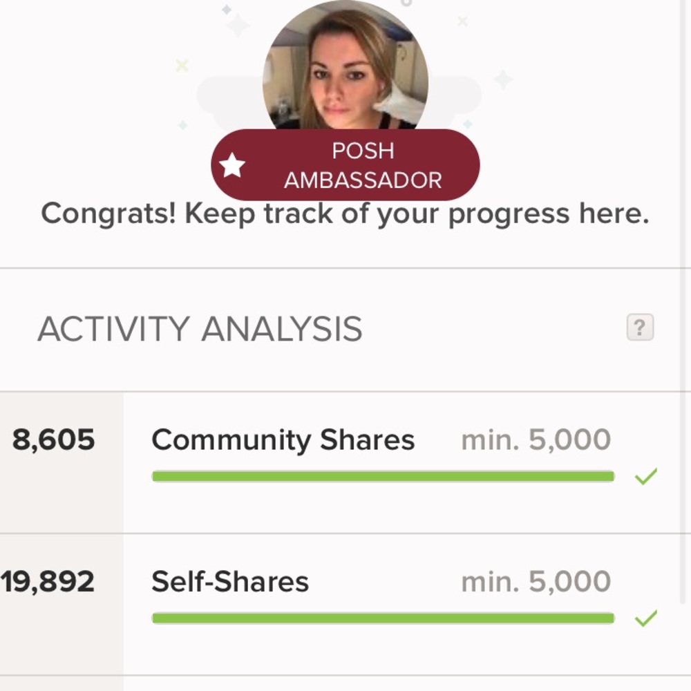Click the Community Shares green checkmark
This screenshot has height=691, width=691.
tap(645, 476)
